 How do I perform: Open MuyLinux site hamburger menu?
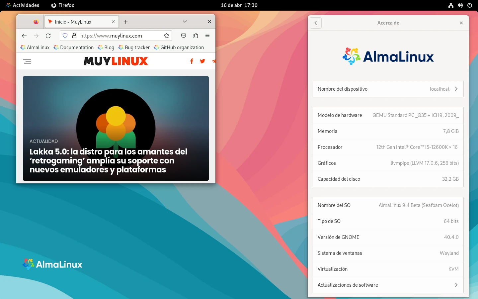point(27,61)
